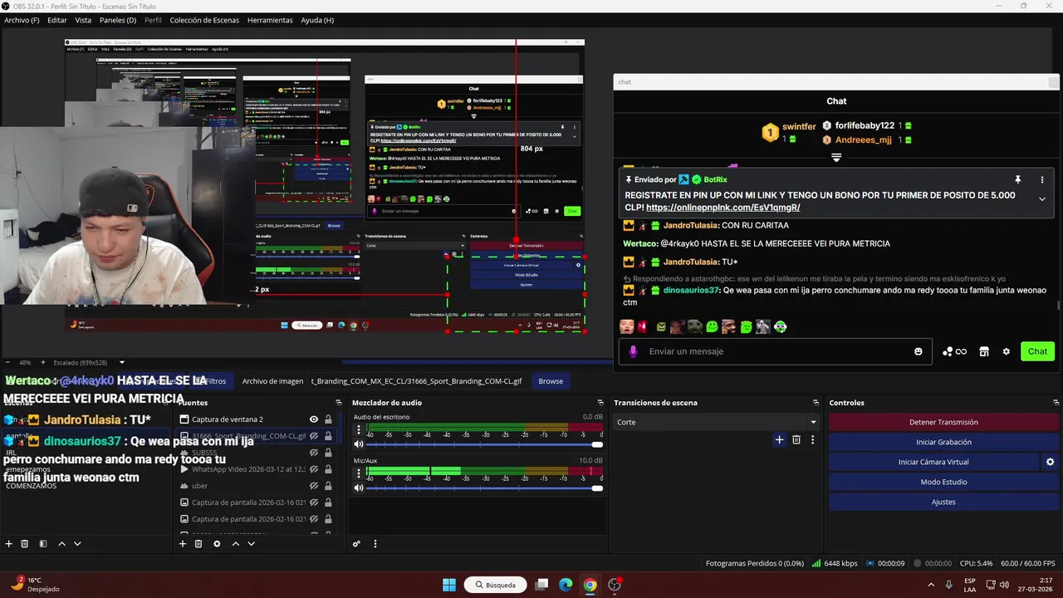Open channel points icon in chat
Image resolution: width=1063 pixels, height=598 pixels.
click(x=954, y=351)
